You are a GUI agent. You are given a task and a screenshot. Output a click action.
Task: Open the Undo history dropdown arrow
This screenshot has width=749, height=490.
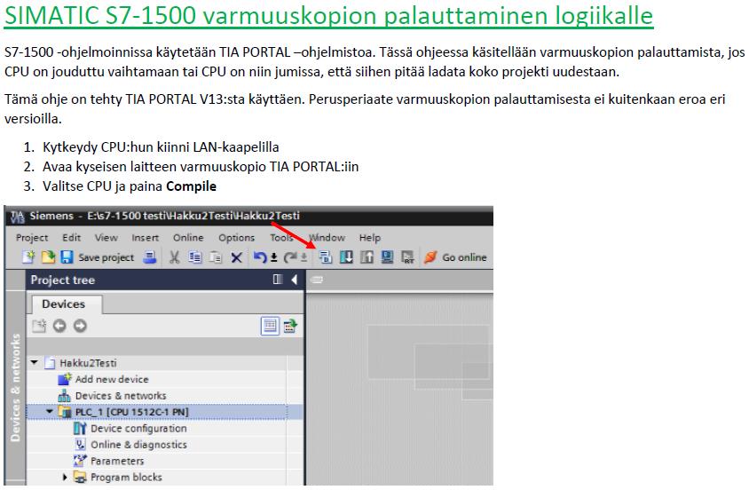tap(274, 258)
